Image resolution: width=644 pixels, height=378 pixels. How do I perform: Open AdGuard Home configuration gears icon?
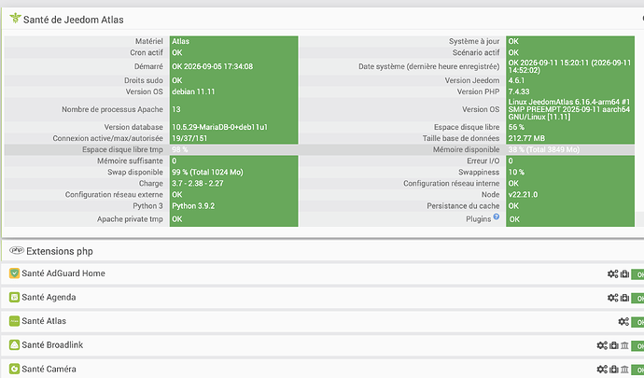click(x=613, y=274)
